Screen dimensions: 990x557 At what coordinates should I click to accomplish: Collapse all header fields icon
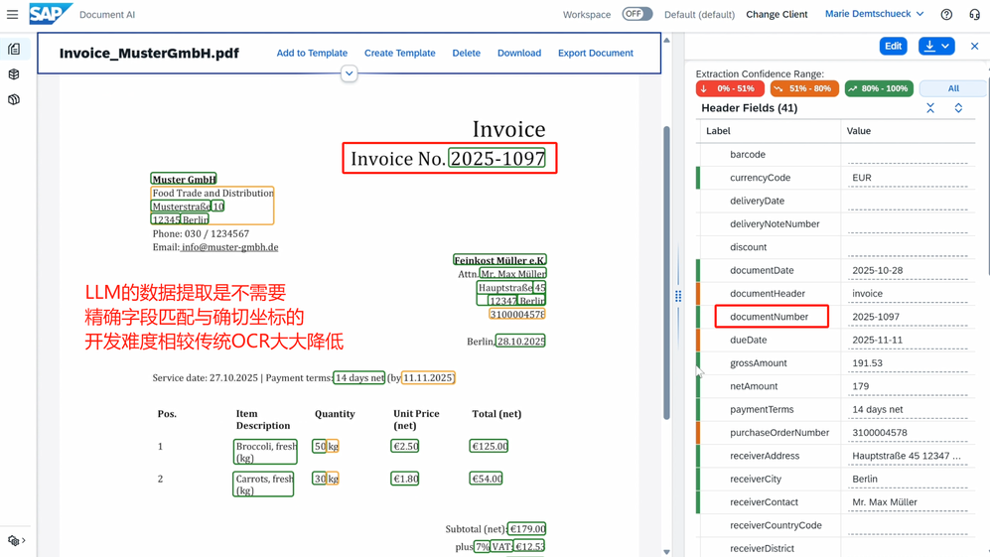pyautogui.click(x=930, y=108)
